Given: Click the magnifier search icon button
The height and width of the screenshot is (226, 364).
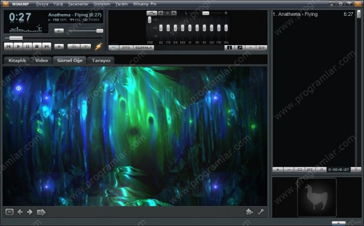Looking at the screenshot, I should point(240,48).
